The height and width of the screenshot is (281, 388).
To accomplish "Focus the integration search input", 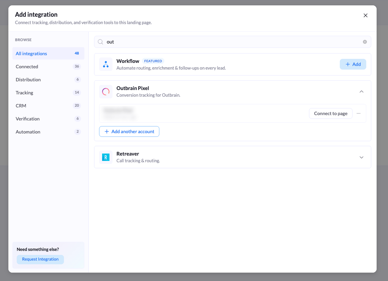I will (x=232, y=42).
